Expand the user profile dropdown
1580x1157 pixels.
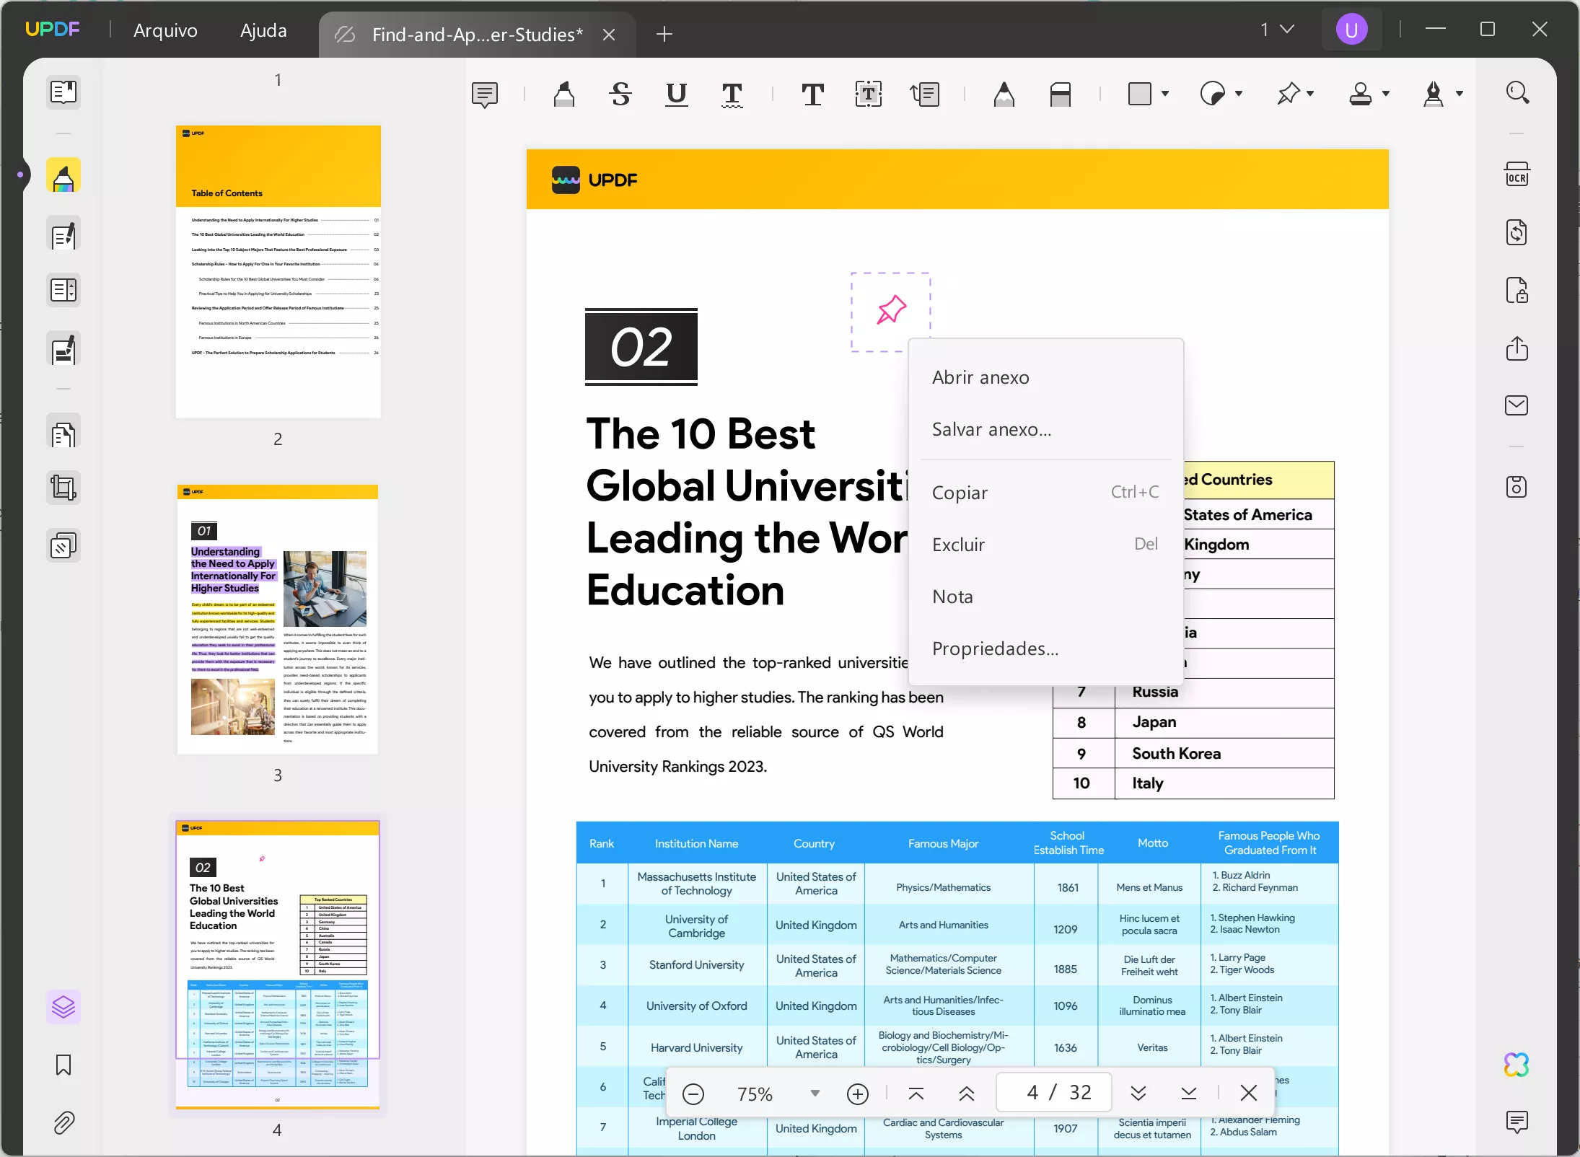pos(1349,30)
